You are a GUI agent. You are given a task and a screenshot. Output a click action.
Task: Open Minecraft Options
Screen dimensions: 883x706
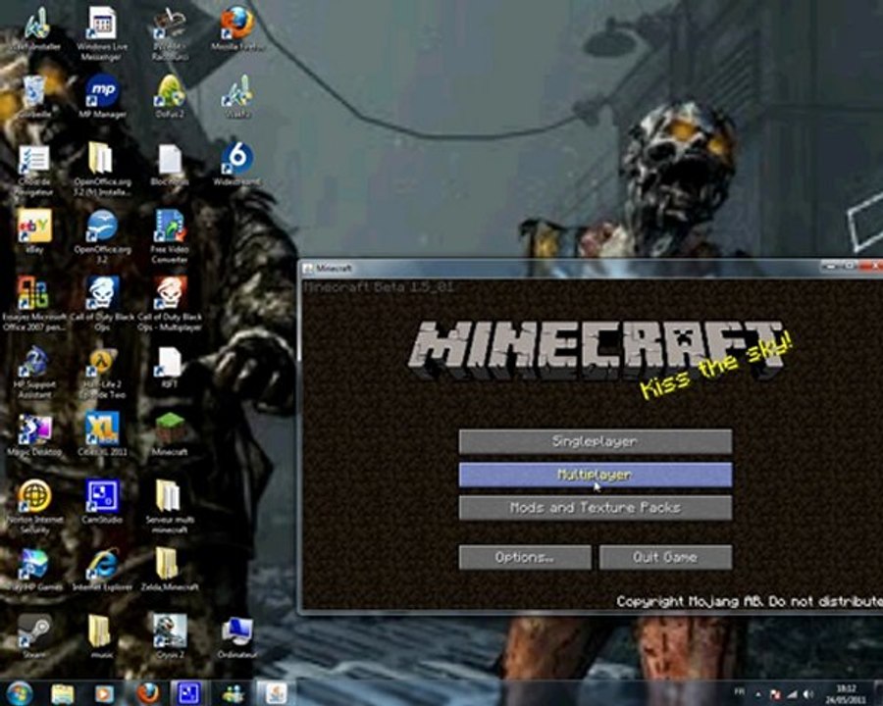(x=525, y=557)
